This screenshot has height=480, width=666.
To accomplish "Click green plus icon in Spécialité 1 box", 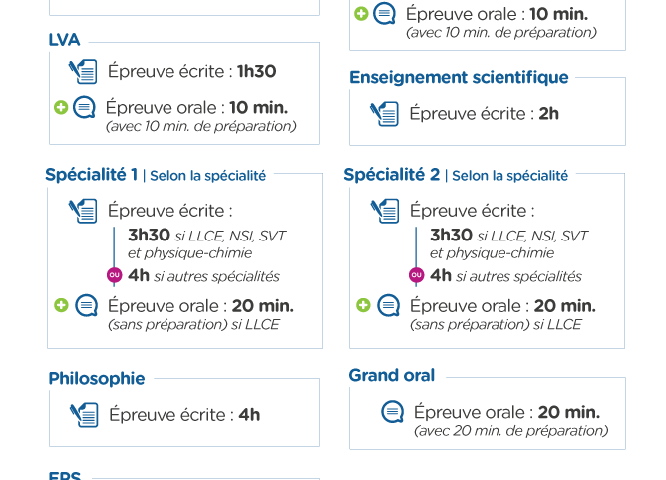I will tap(61, 305).
